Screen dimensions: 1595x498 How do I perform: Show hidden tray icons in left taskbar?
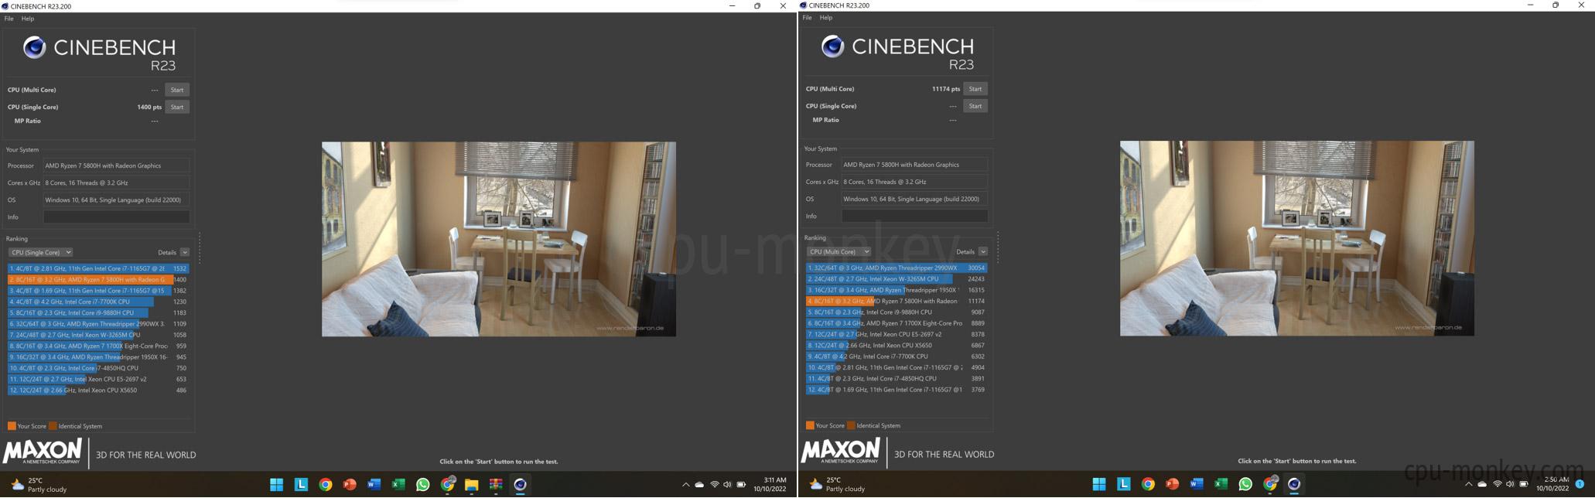click(x=685, y=485)
